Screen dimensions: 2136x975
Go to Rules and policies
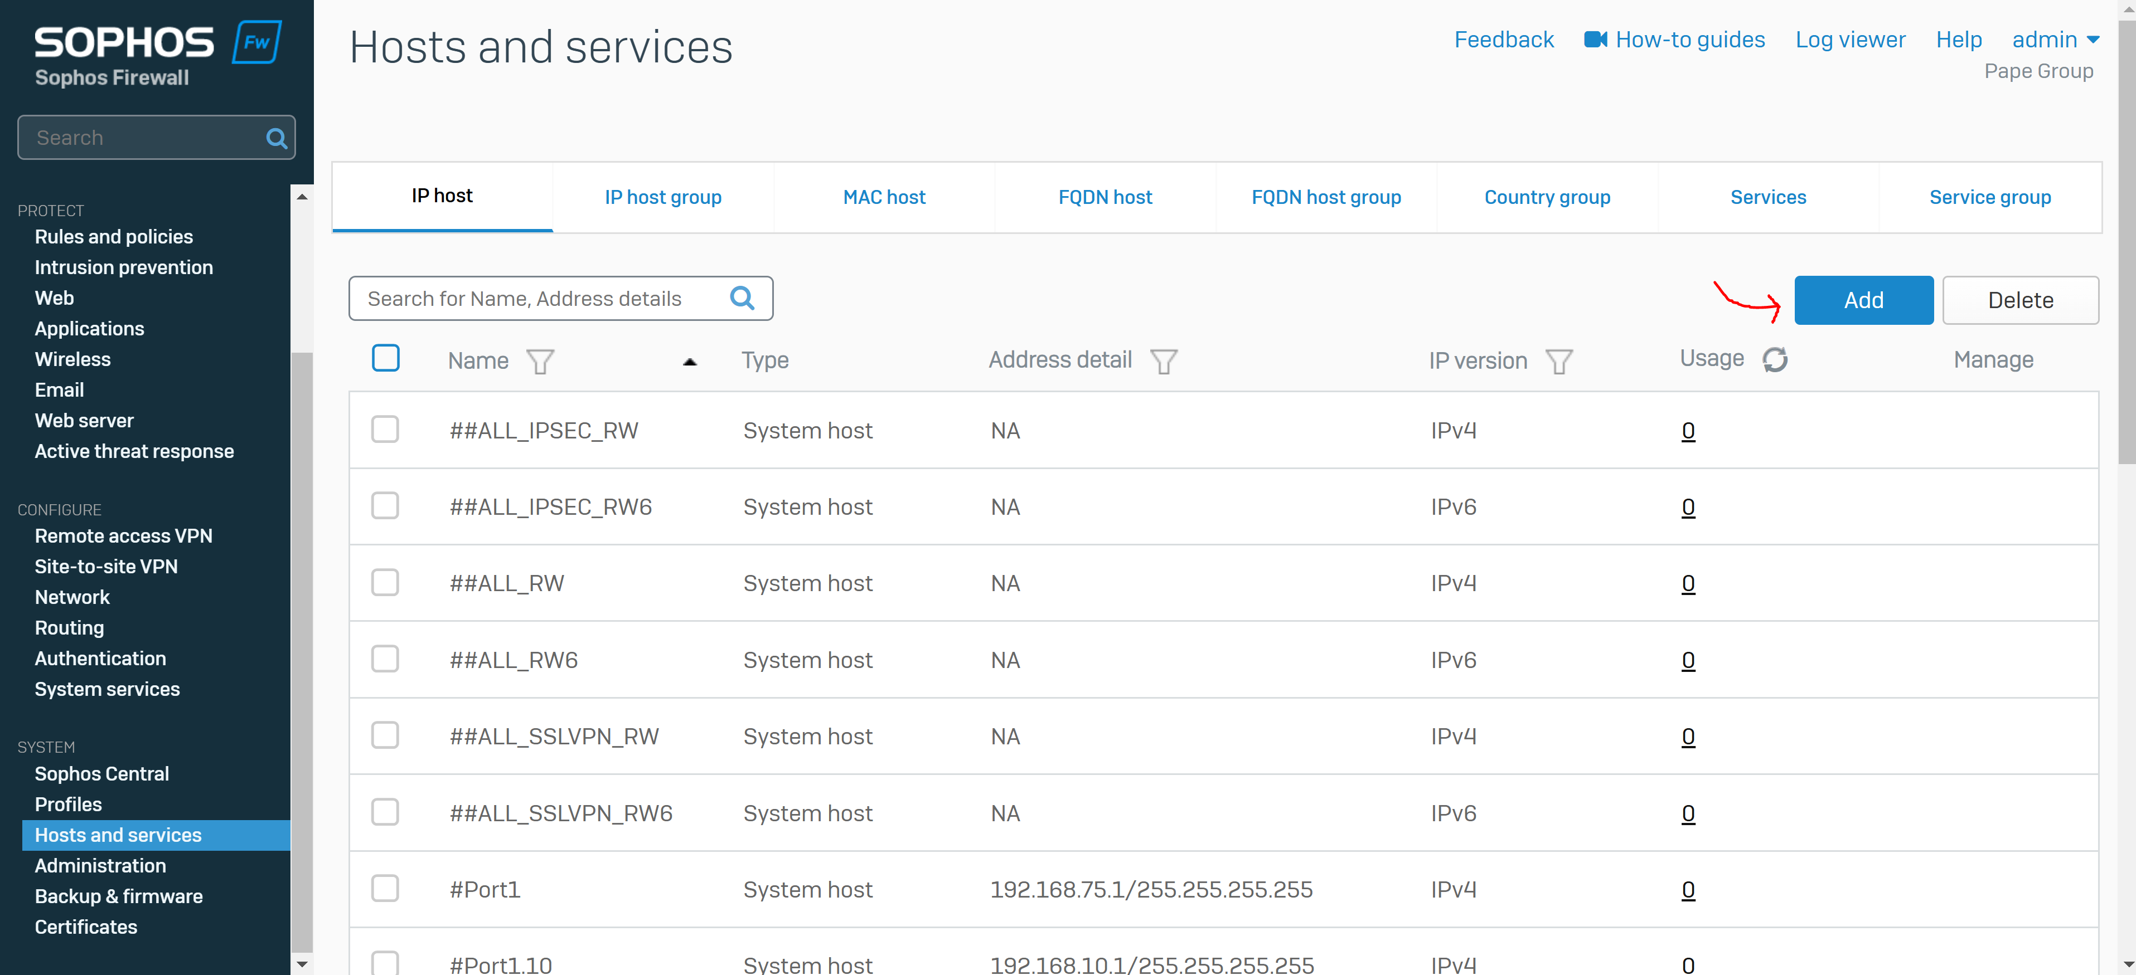(x=114, y=237)
